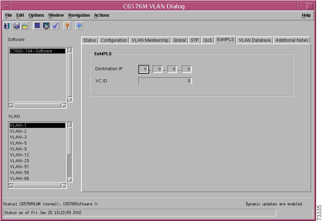Open the File menu
The width and height of the screenshot is (323, 221).
[8, 15]
